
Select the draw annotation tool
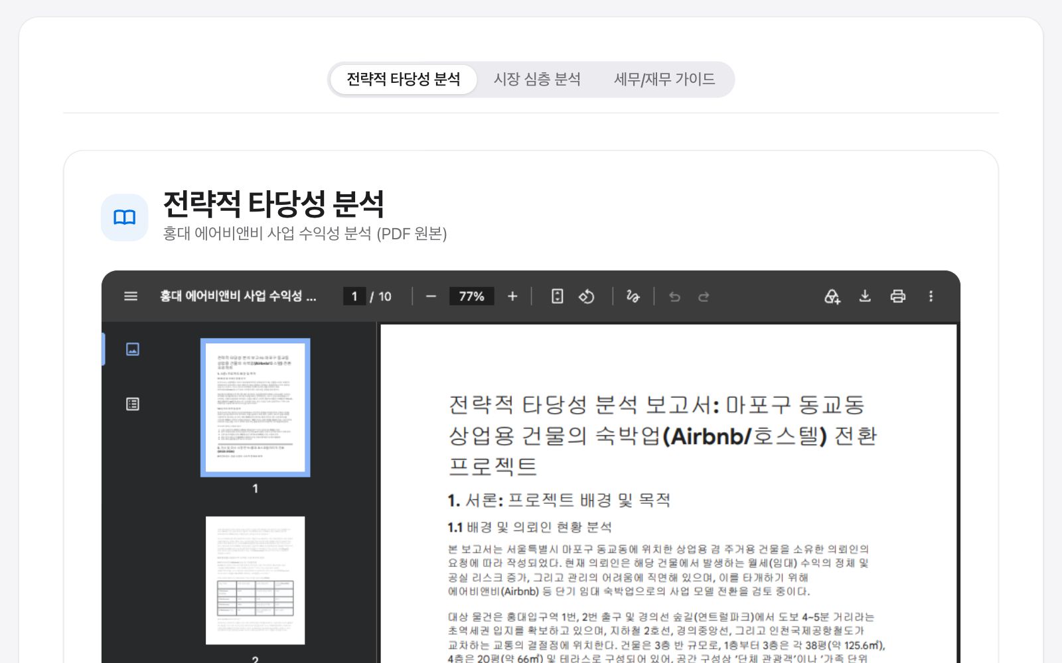pos(633,296)
